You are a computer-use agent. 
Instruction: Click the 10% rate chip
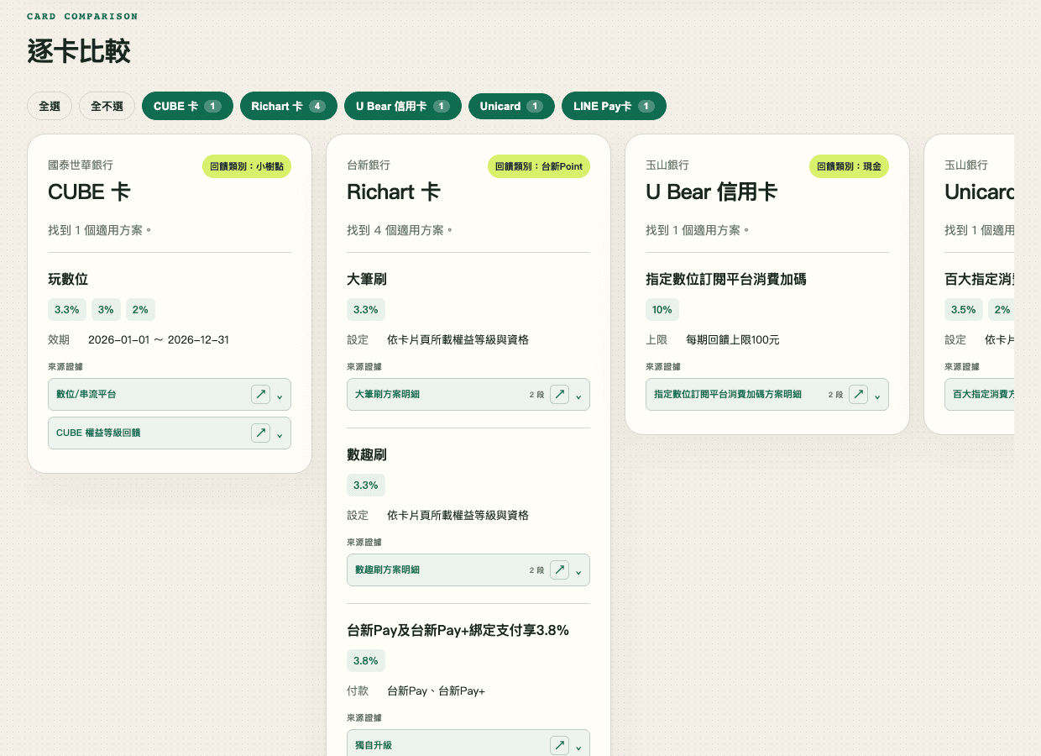pyautogui.click(x=662, y=309)
